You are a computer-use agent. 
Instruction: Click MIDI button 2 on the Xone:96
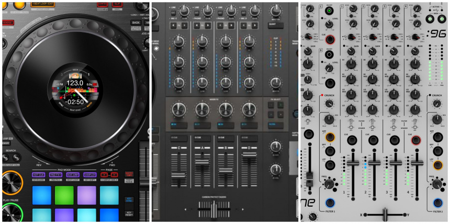(x=442, y=19)
